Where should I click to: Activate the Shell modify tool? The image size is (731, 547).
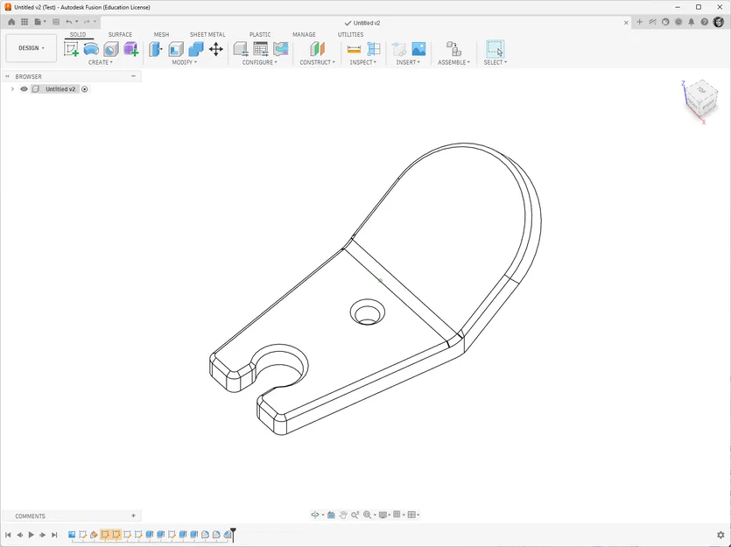(x=176, y=49)
